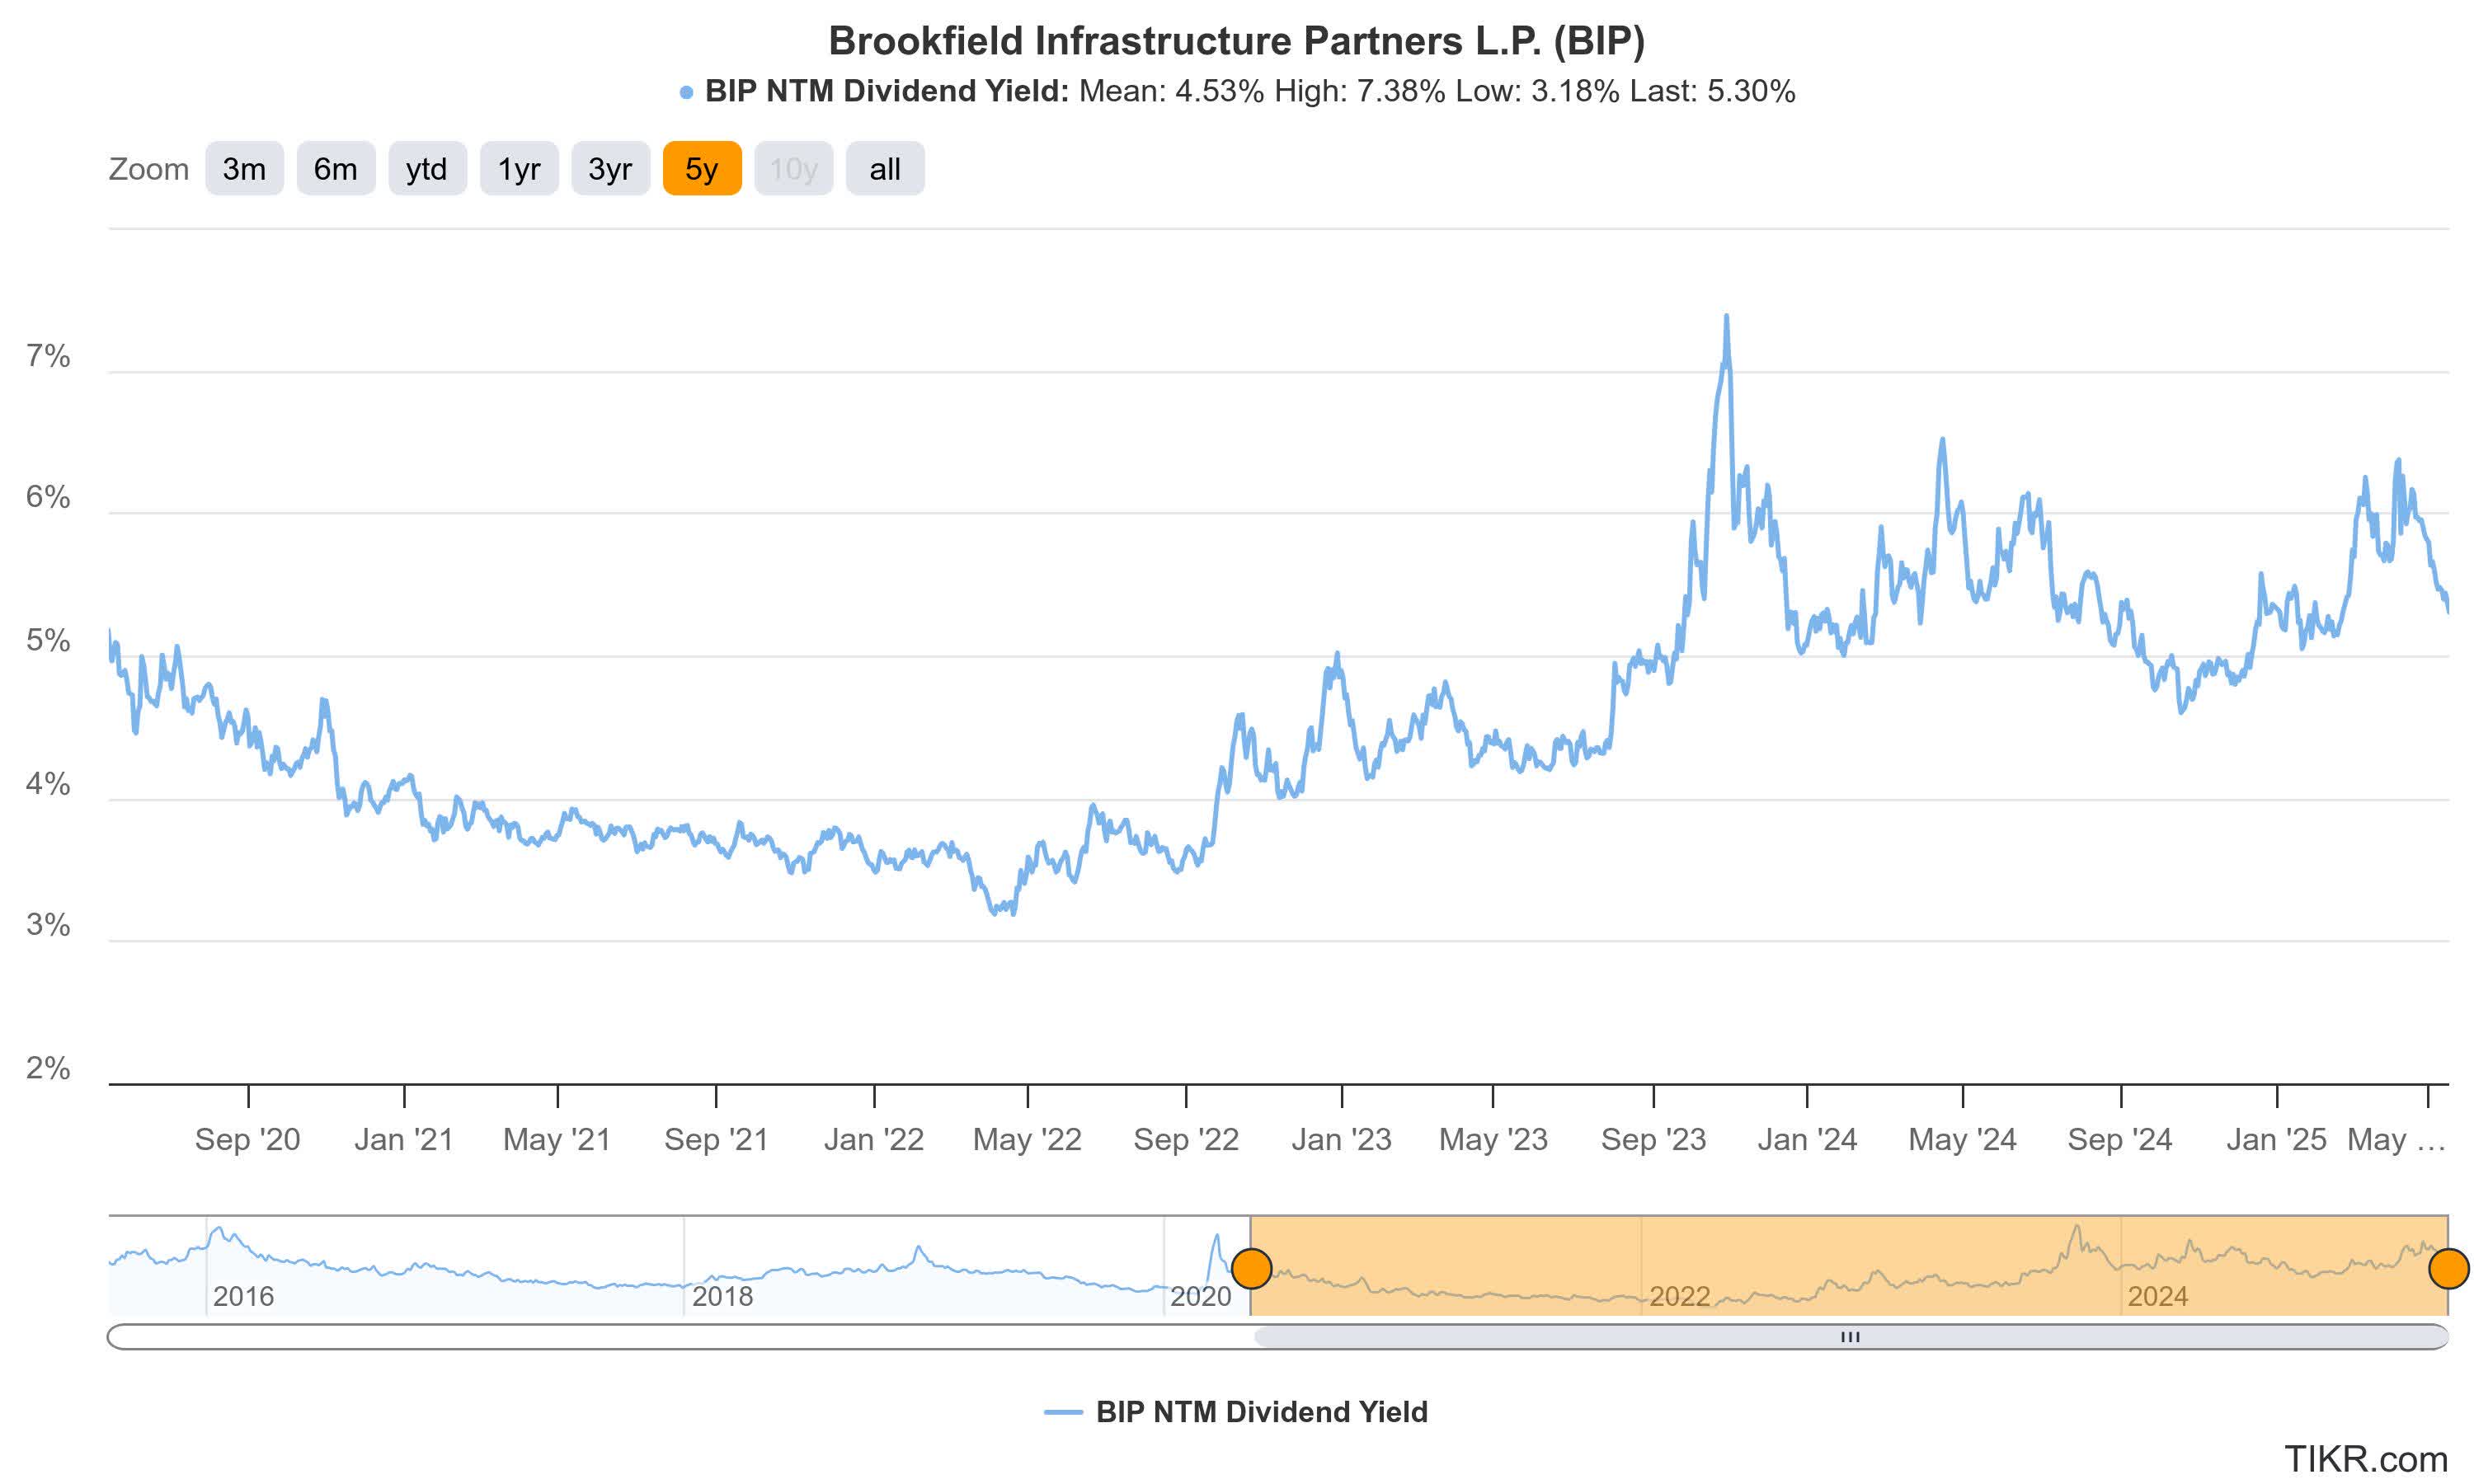Click the Sep '20 axis label

249,1139
